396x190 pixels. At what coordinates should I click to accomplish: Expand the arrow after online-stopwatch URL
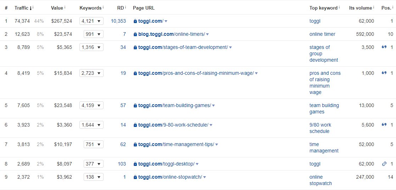point(205,177)
